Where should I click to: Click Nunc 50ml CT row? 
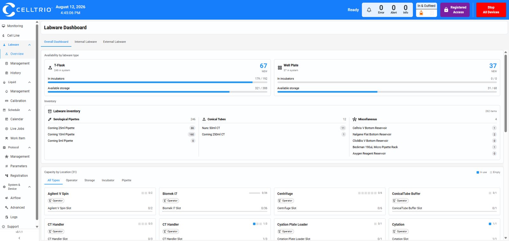pos(274,128)
